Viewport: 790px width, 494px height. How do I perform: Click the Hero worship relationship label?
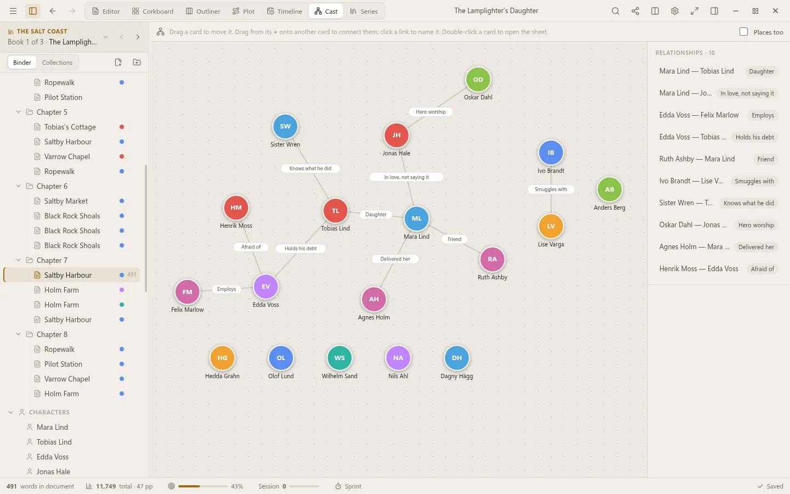tap(431, 112)
